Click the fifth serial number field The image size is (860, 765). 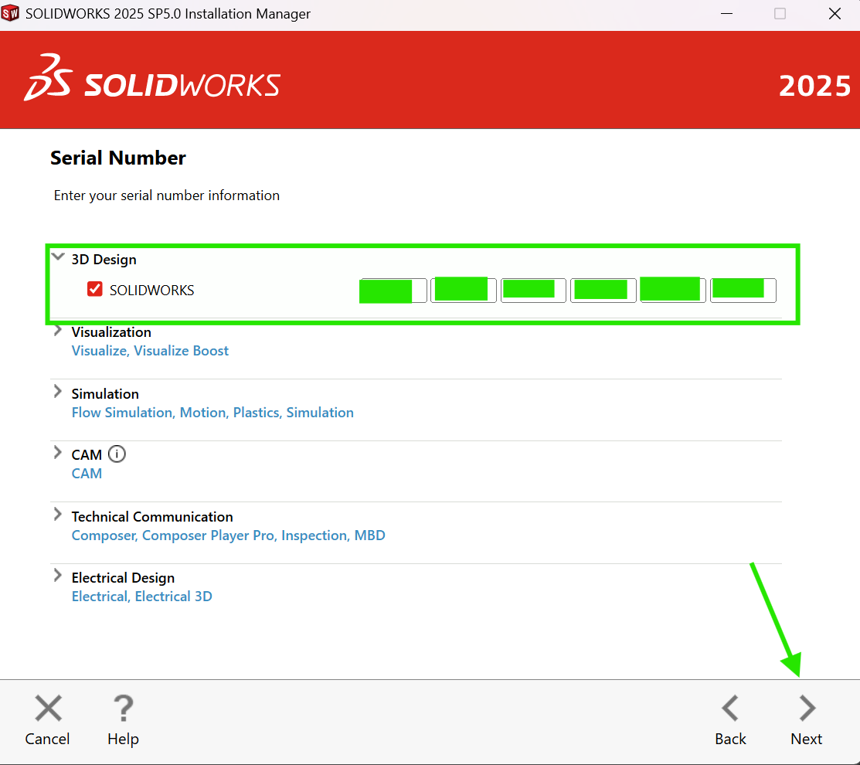pos(673,290)
